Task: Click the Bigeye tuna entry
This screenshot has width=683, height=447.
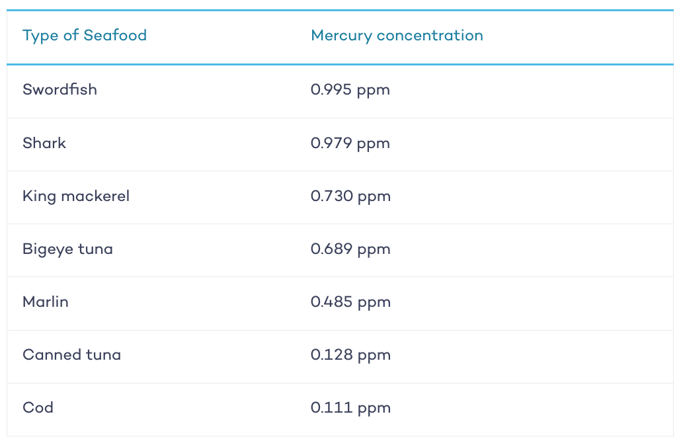Action: click(x=67, y=250)
